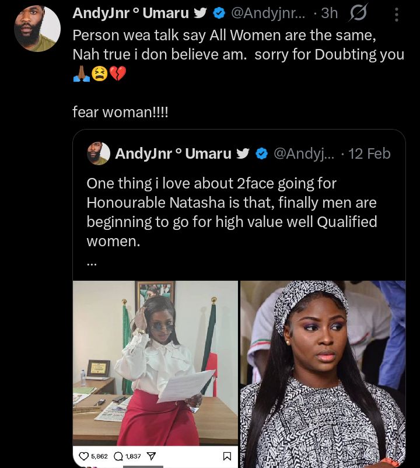Viewport: 420px width, 468px height.
Task: Bookmark the embedded photo post
Action: [x=228, y=456]
